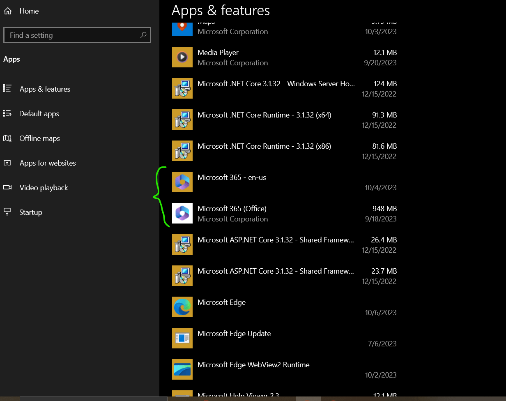Image resolution: width=506 pixels, height=401 pixels.
Task: Open Apps & features section
Action: pyautogui.click(x=45, y=89)
